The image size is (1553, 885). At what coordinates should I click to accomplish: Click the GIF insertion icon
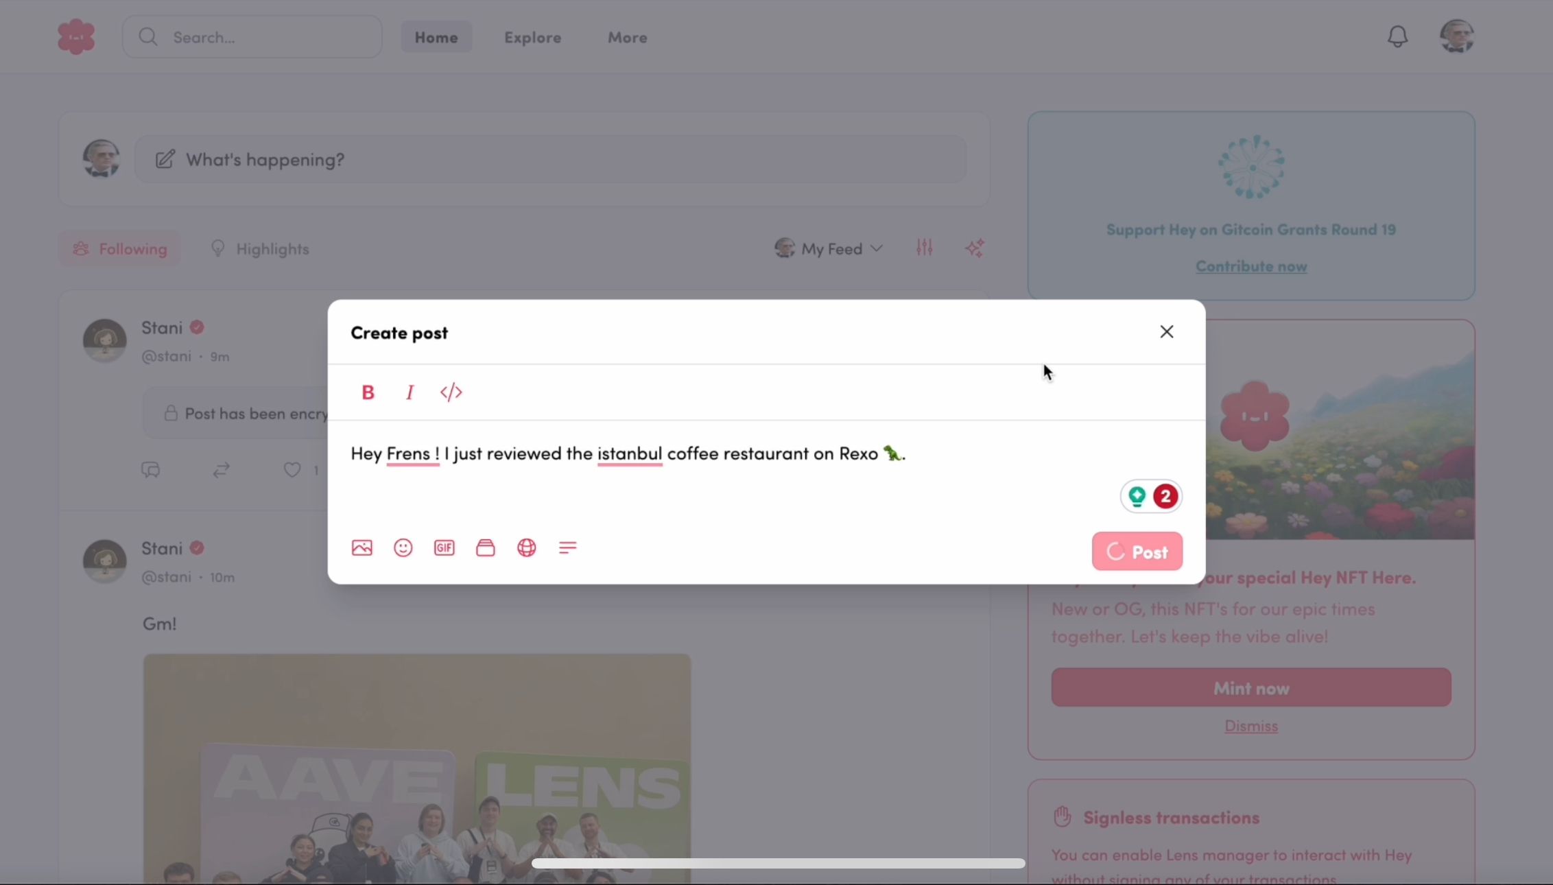point(444,547)
